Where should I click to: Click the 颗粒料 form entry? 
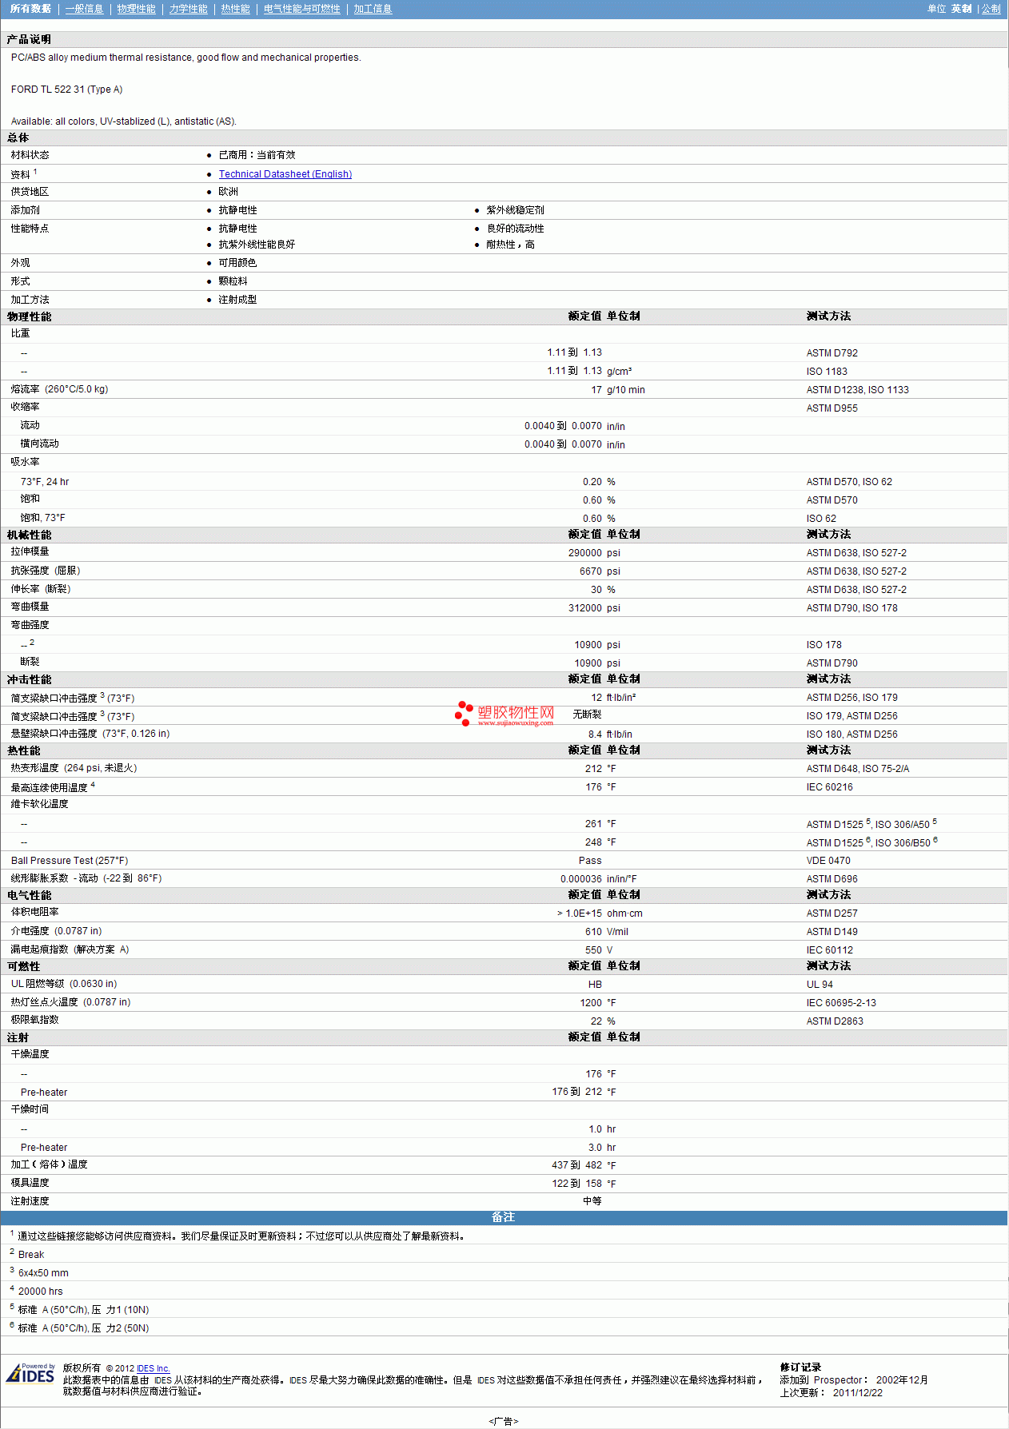point(233,281)
